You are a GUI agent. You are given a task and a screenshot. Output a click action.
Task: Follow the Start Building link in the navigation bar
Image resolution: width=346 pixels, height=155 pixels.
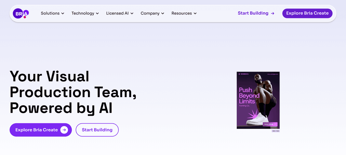click(x=256, y=13)
